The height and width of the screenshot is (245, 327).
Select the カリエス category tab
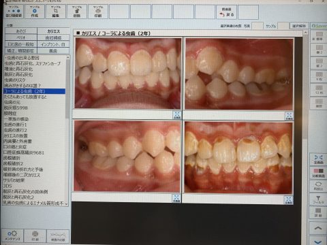[x=53, y=31]
